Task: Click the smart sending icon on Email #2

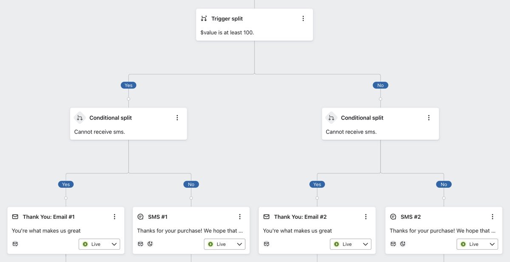Action: [x=266, y=244]
